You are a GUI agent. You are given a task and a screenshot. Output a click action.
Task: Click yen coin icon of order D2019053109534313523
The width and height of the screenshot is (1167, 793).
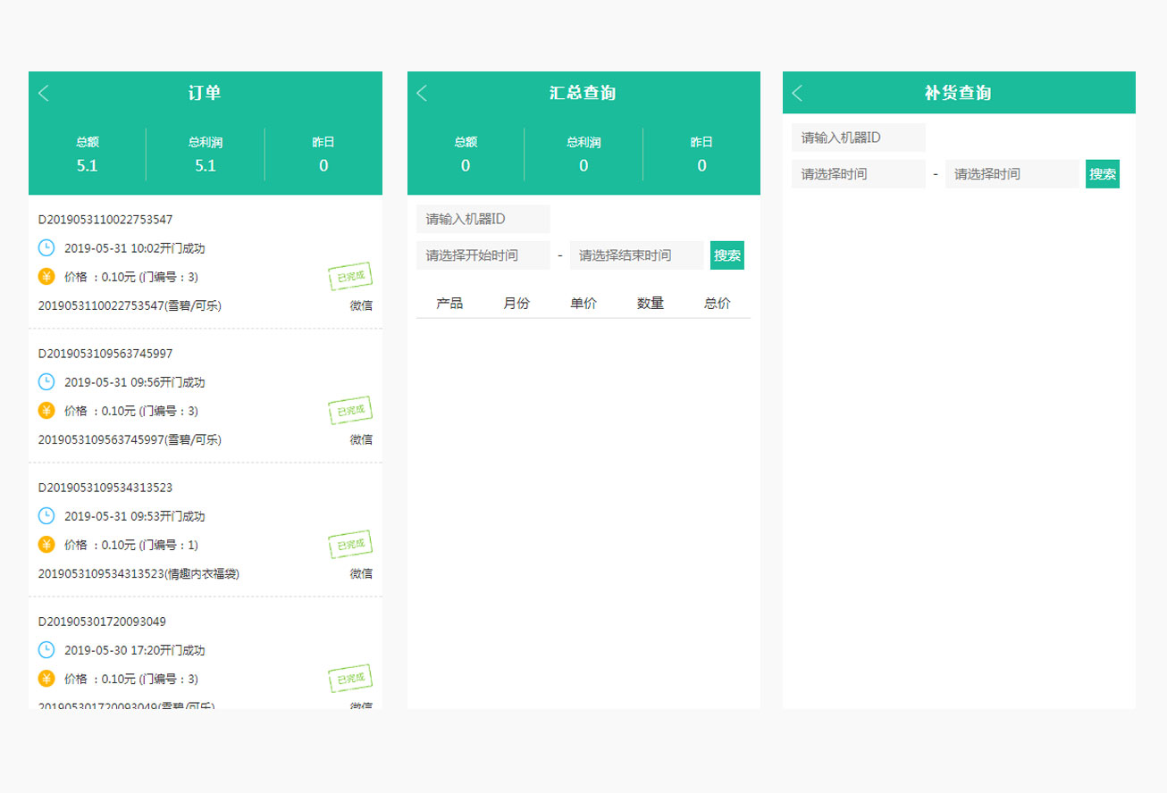click(x=46, y=545)
